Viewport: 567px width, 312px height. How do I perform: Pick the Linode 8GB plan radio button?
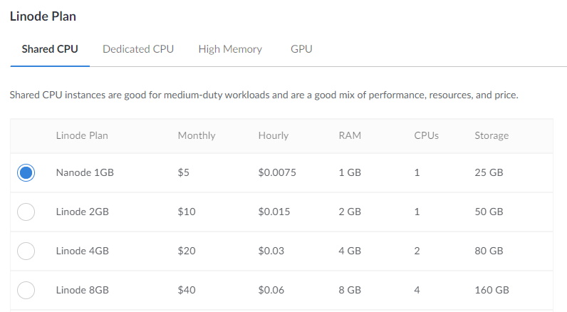pyautogui.click(x=26, y=290)
